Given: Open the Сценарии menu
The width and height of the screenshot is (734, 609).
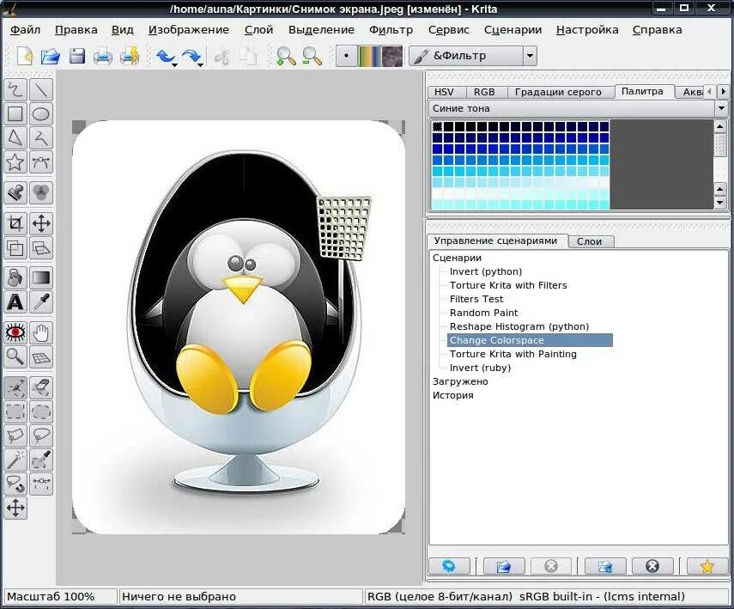Looking at the screenshot, I should (x=513, y=29).
